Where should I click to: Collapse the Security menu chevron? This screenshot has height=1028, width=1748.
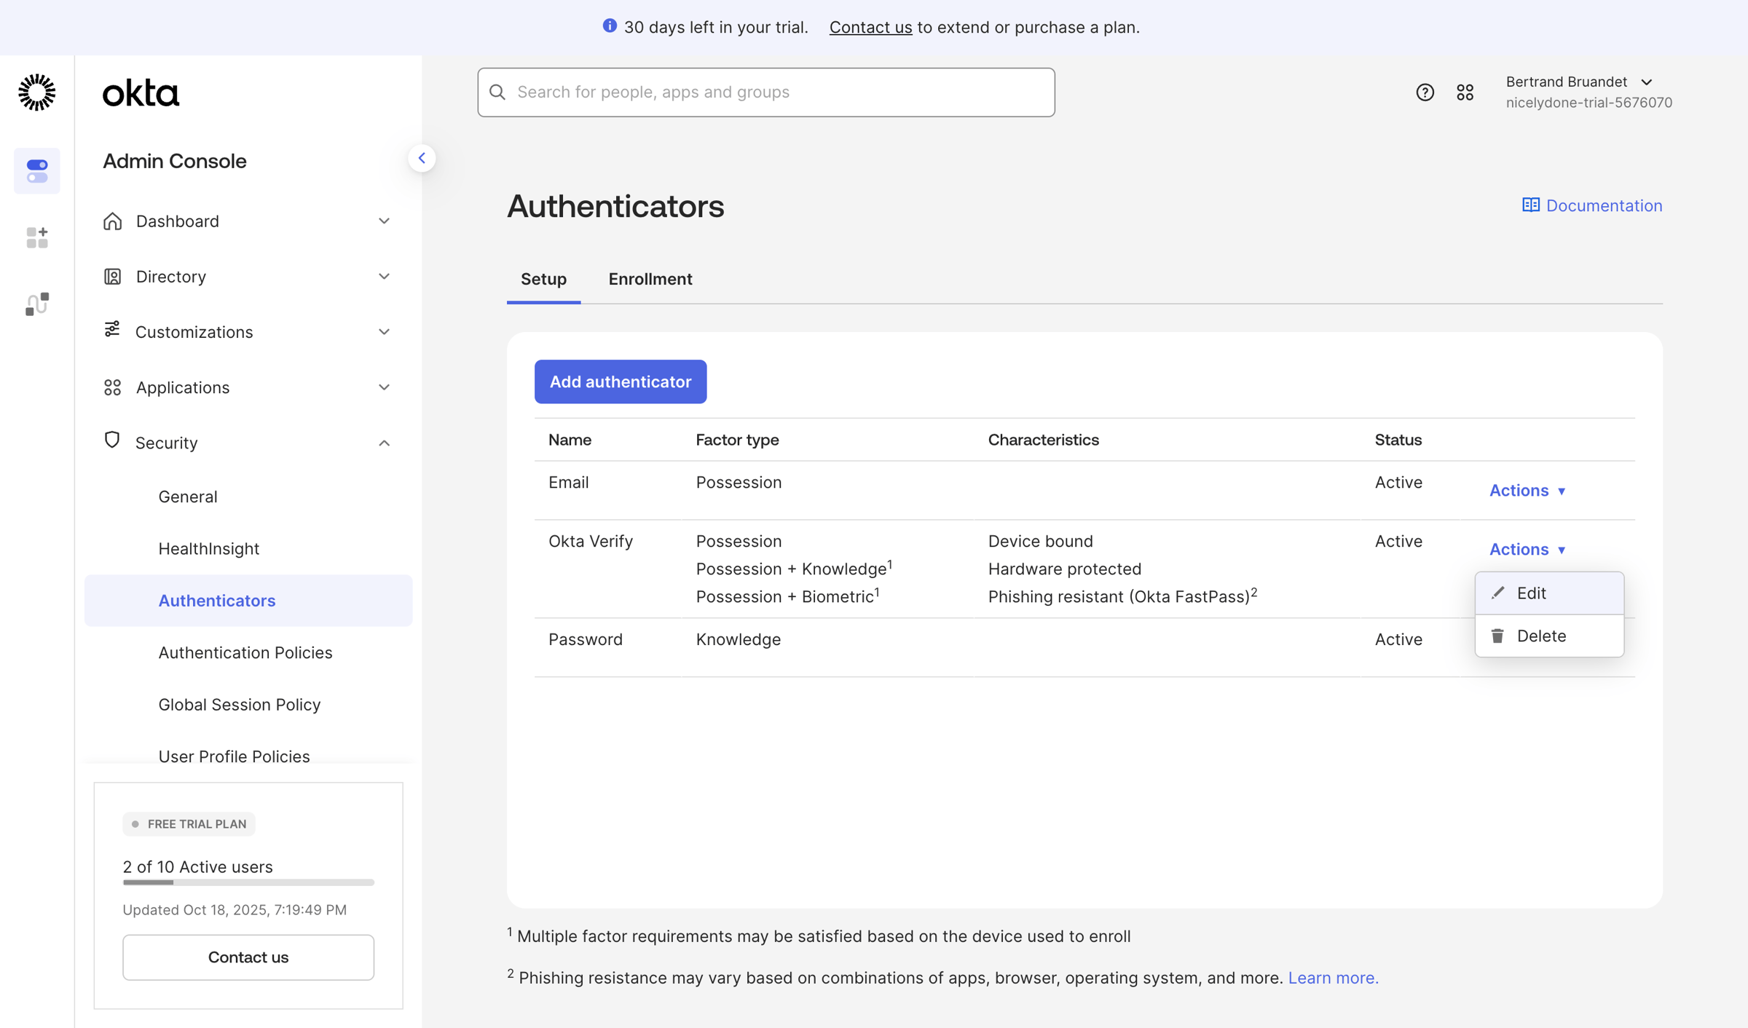(x=384, y=443)
